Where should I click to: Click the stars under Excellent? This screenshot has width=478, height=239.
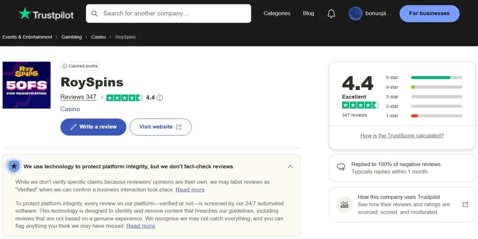[x=360, y=105]
